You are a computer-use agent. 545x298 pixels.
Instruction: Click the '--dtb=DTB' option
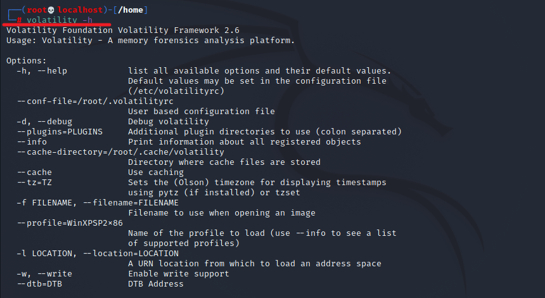[39, 284]
